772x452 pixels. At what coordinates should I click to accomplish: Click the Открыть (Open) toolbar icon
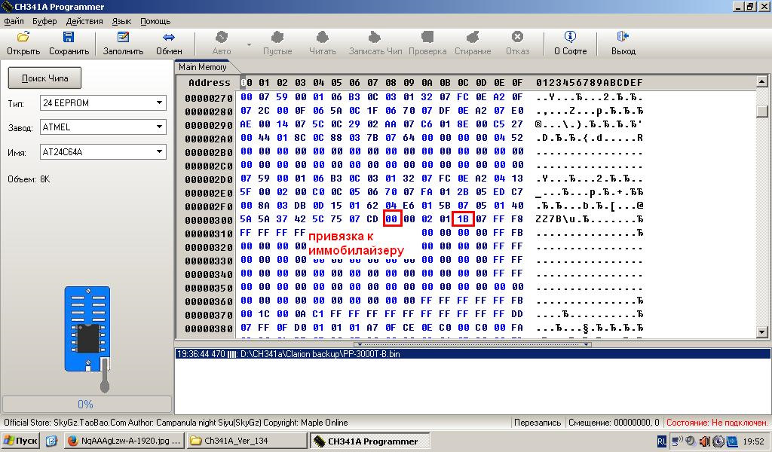[23, 37]
